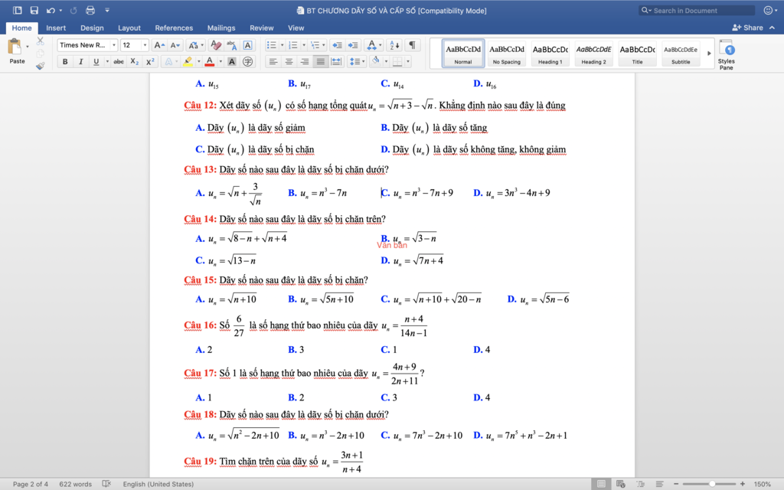The width and height of the screenshot is (784, 490).
Task: Click the enclosed characters circle icon
Action: click(247, 61)
